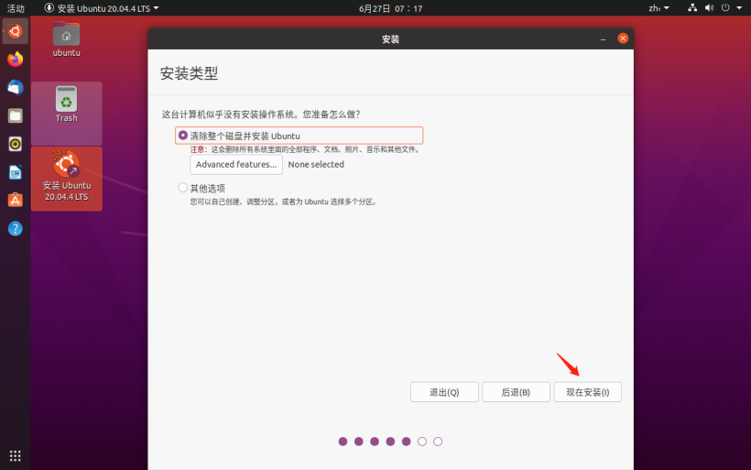This screenshot has height=470, width=751.
Task: Open Advanced features... settings
Action: point(236,165)
